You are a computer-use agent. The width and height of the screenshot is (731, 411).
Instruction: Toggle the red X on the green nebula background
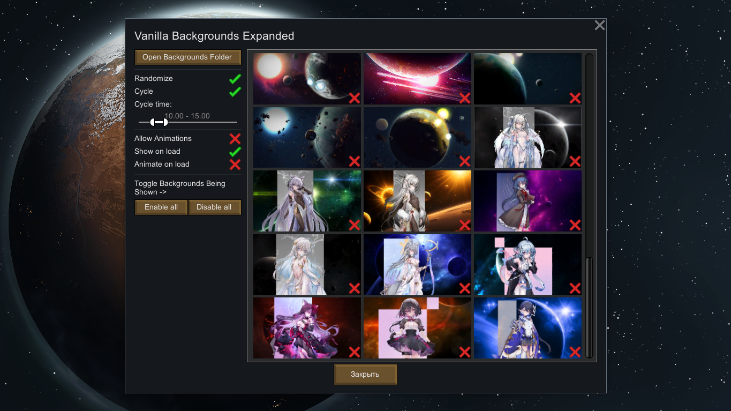(354, 225)
